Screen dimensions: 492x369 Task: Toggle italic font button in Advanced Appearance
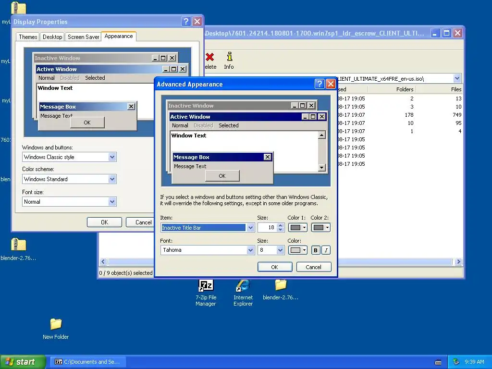tap(326, 250)
